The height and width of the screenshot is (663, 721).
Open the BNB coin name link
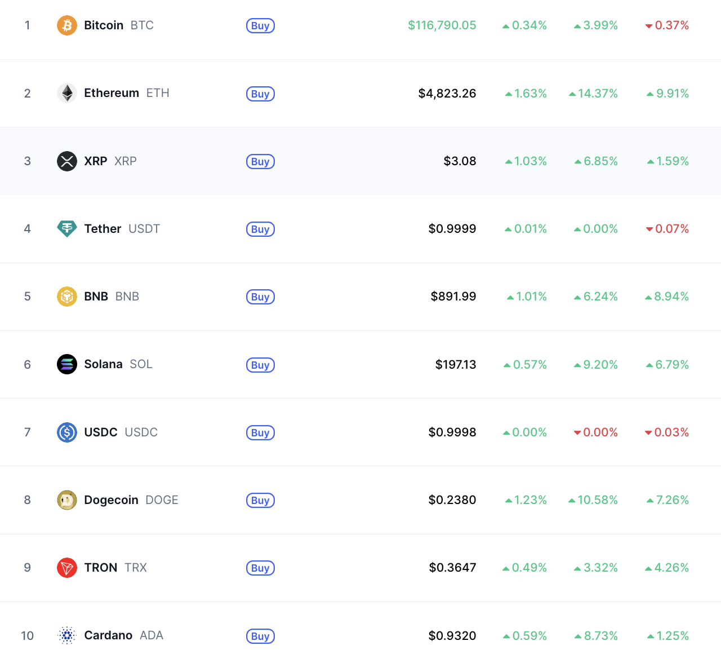pyautogui.click(x=112, y=297)
